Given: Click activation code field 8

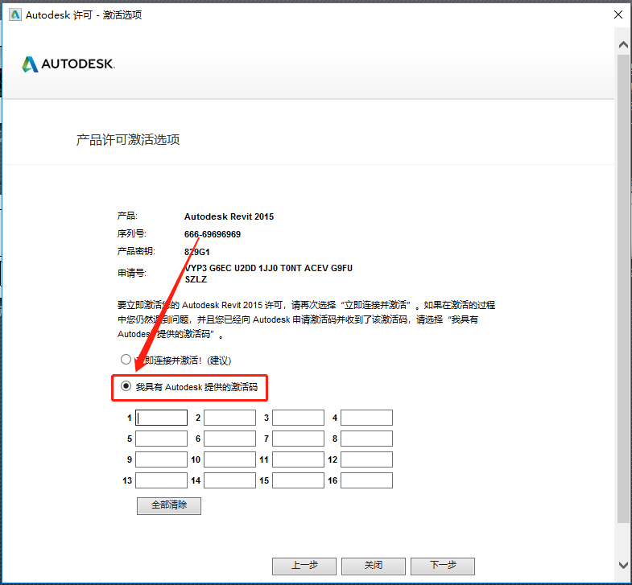Looking at the screenshot, I should tap(367, 439).
